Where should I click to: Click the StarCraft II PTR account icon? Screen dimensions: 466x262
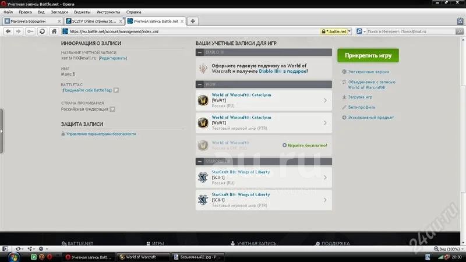[x=203, y=200]
